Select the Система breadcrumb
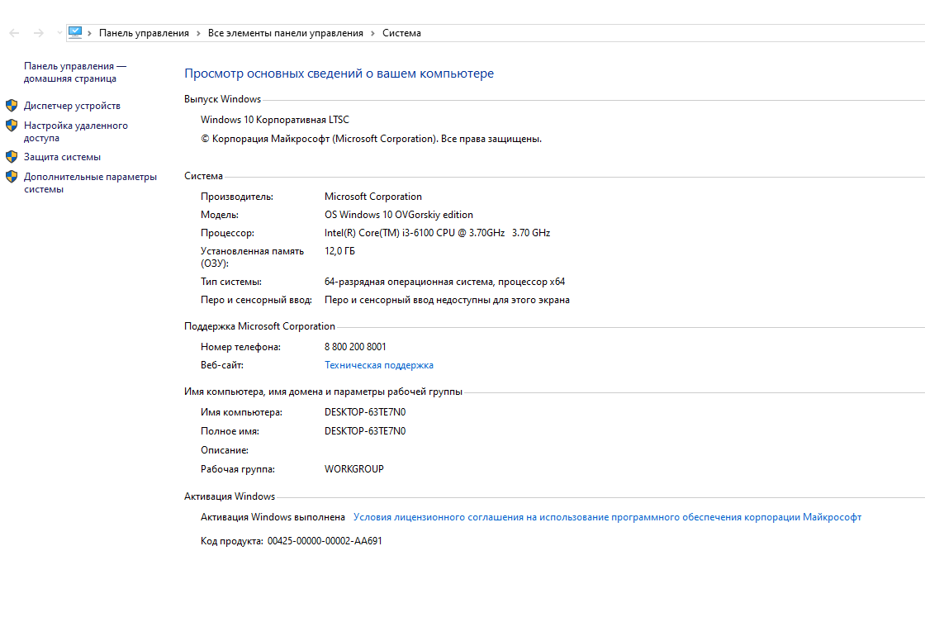Image resolution: width=925 pixels, height=641 pixels. pos(401,33)
